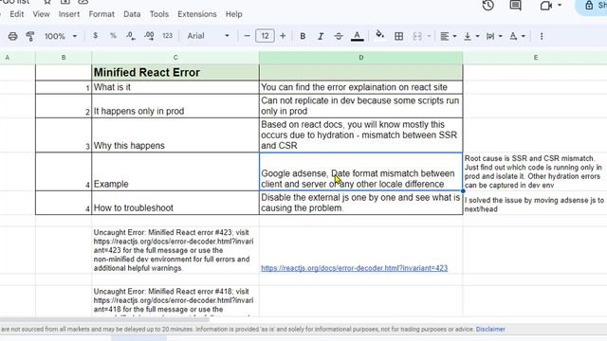607x341 pixels.
Task: Open the fill color picker
Action: click(379, 35)
